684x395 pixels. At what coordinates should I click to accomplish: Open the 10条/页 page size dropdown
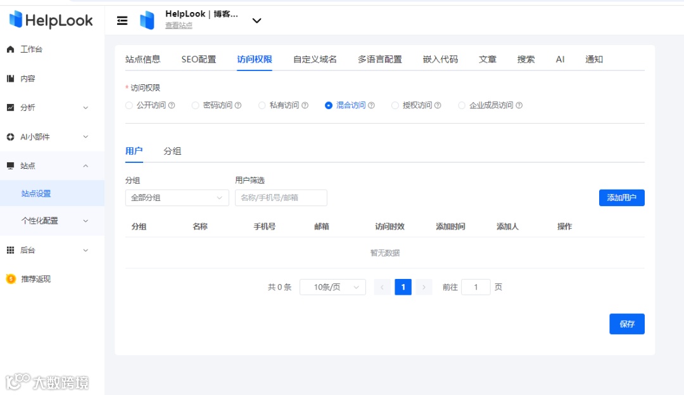(x=332, y=287)
